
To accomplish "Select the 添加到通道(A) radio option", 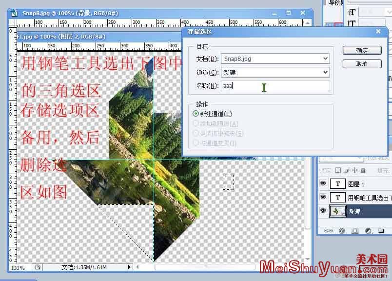I will coord(196,123).
